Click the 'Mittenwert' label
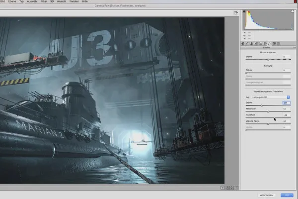 pyautogui.click(x=251, y=109)
